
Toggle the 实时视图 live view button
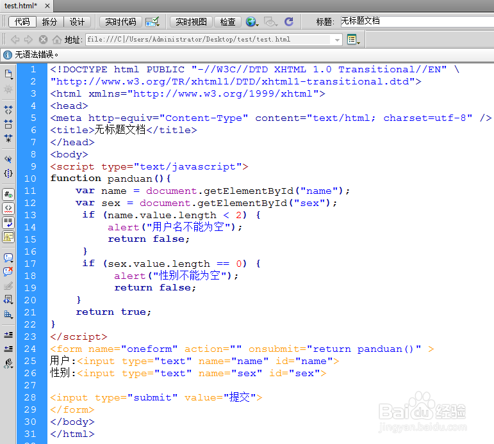pyautogui.click(x=191, y=22)
